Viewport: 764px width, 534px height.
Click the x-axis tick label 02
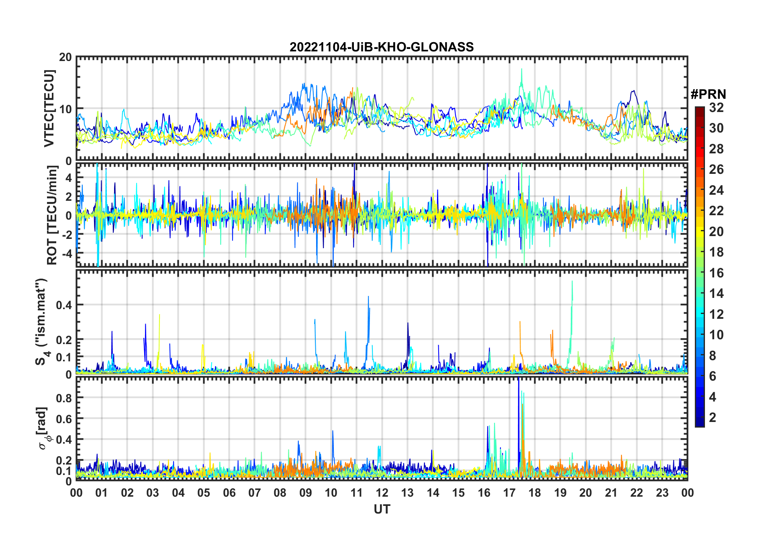(127, 493)
